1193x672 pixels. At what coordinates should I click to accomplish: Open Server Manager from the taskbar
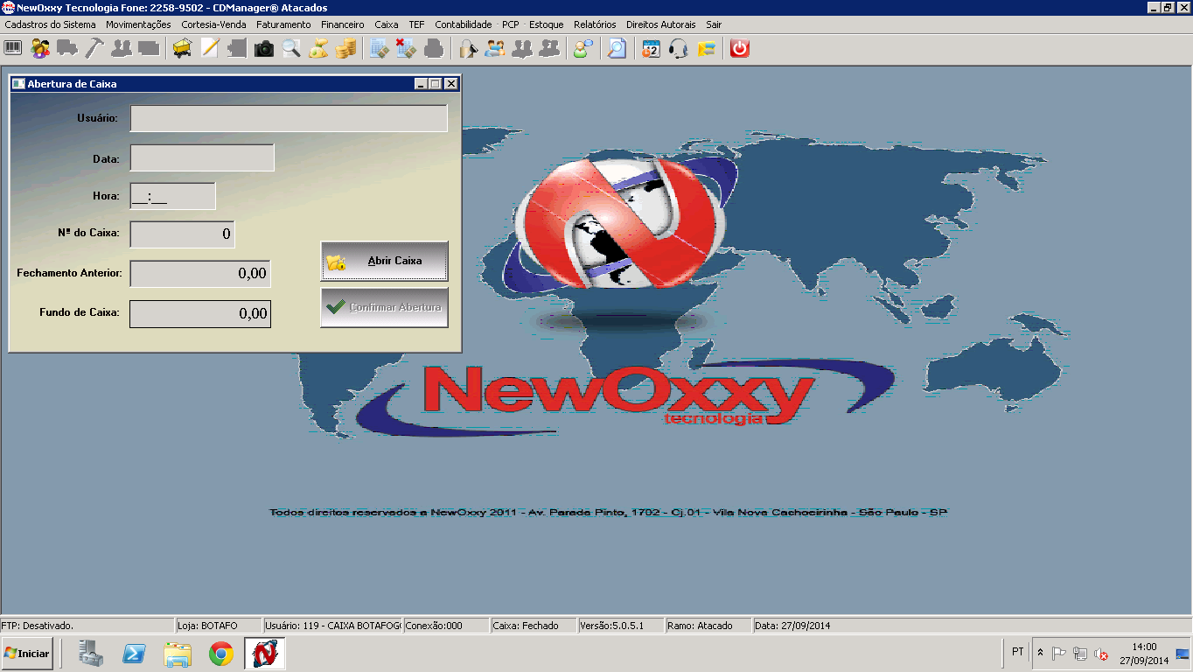point(91,654)
